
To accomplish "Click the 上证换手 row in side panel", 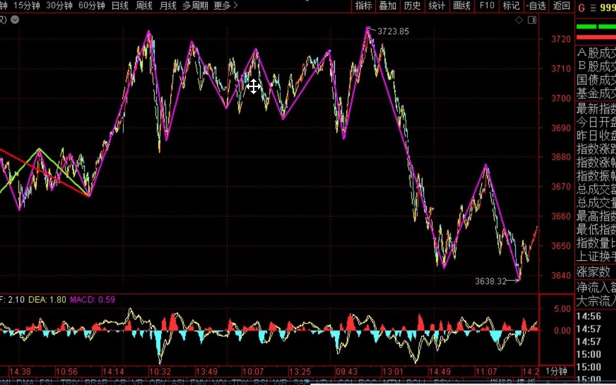I will point(596,257).
